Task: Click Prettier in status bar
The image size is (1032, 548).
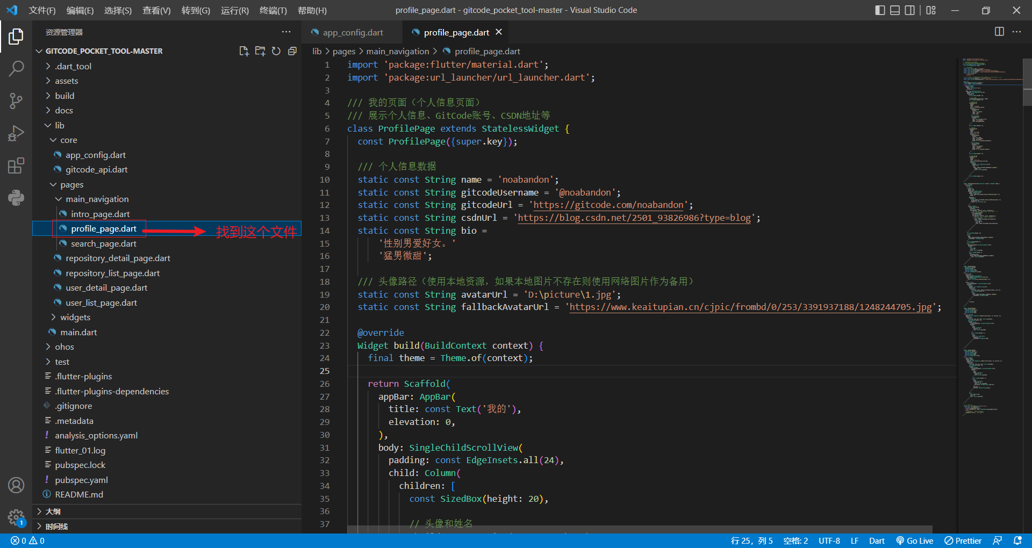Action: click(963, 541)
